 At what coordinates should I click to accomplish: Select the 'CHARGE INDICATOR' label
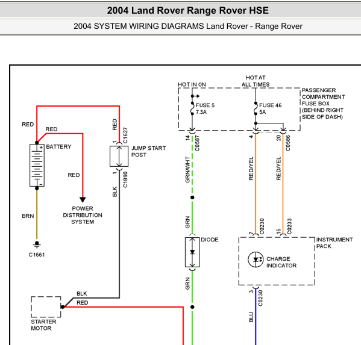(281, 262)
